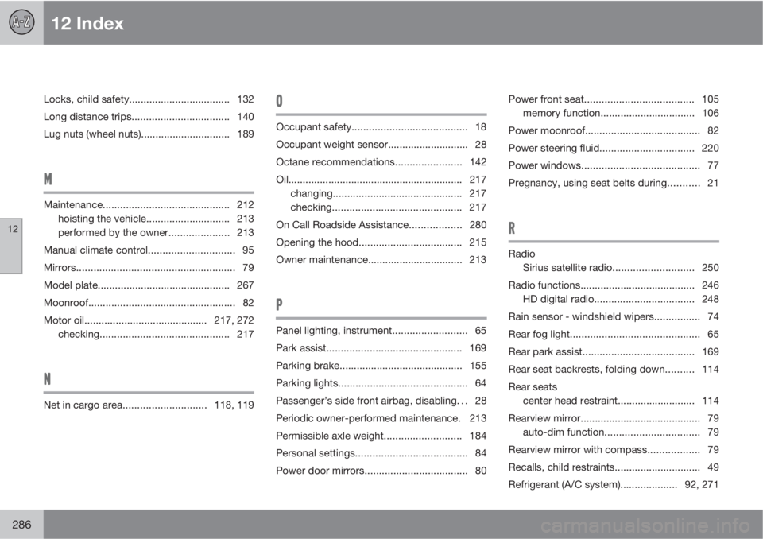Click 'Rear park assist' entry

click(x=614, y=352)
